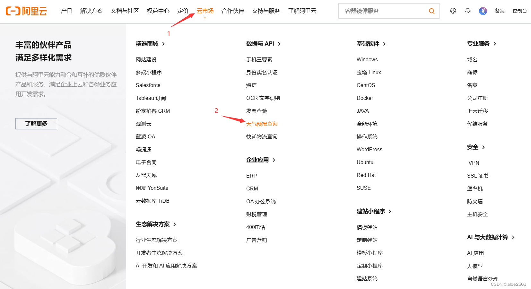
Task: Open 行业生态解决方案 link
Action: (x=156, y=240)
